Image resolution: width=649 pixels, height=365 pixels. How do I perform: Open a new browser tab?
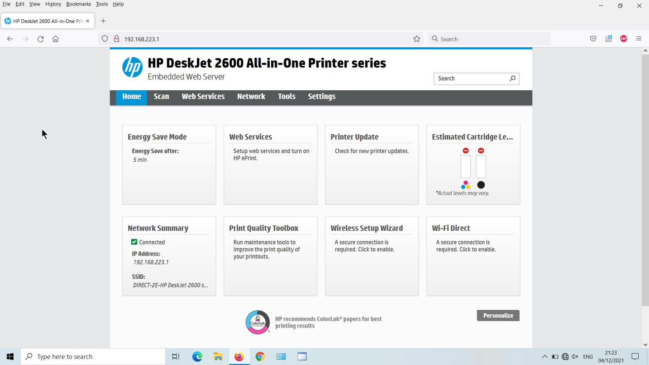[103, 21]
